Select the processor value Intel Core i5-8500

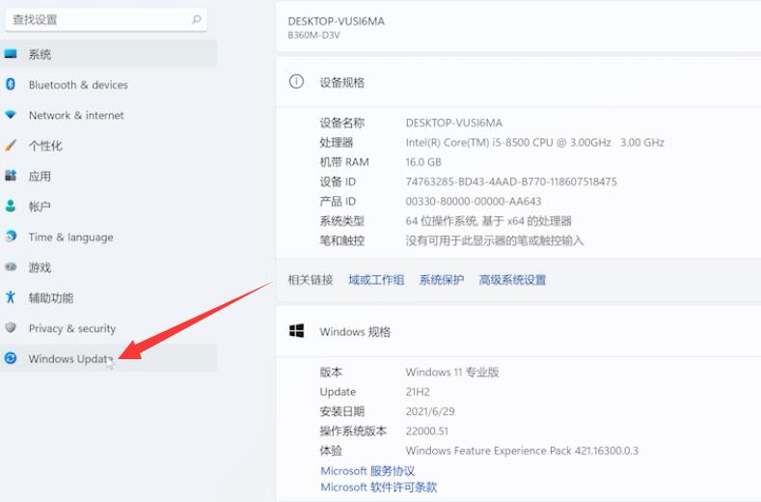pos(534,142)
